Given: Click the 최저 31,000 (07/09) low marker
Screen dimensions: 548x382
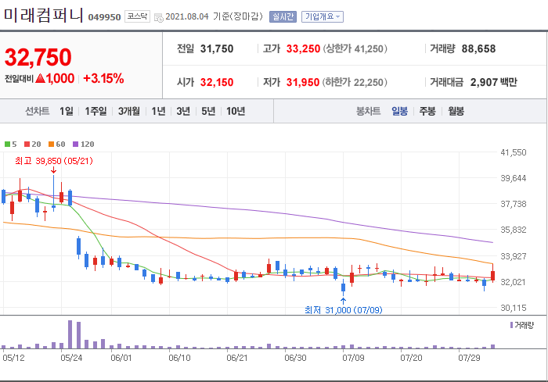Looking at the screenshot, I should click(344, 310).
